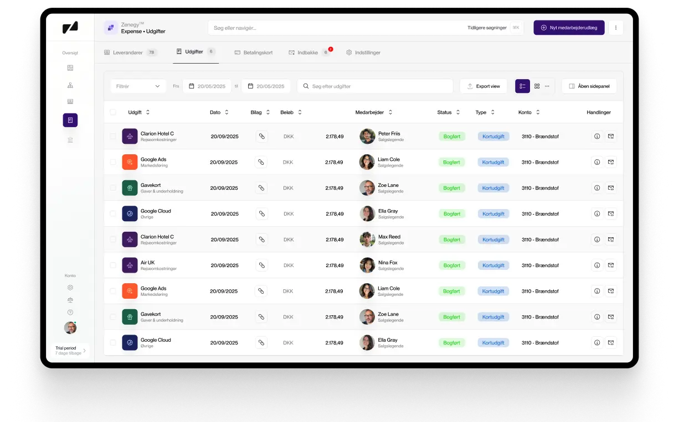Expand the Filtrér dropdown
679x422 pixels.
tap(138, 86)
